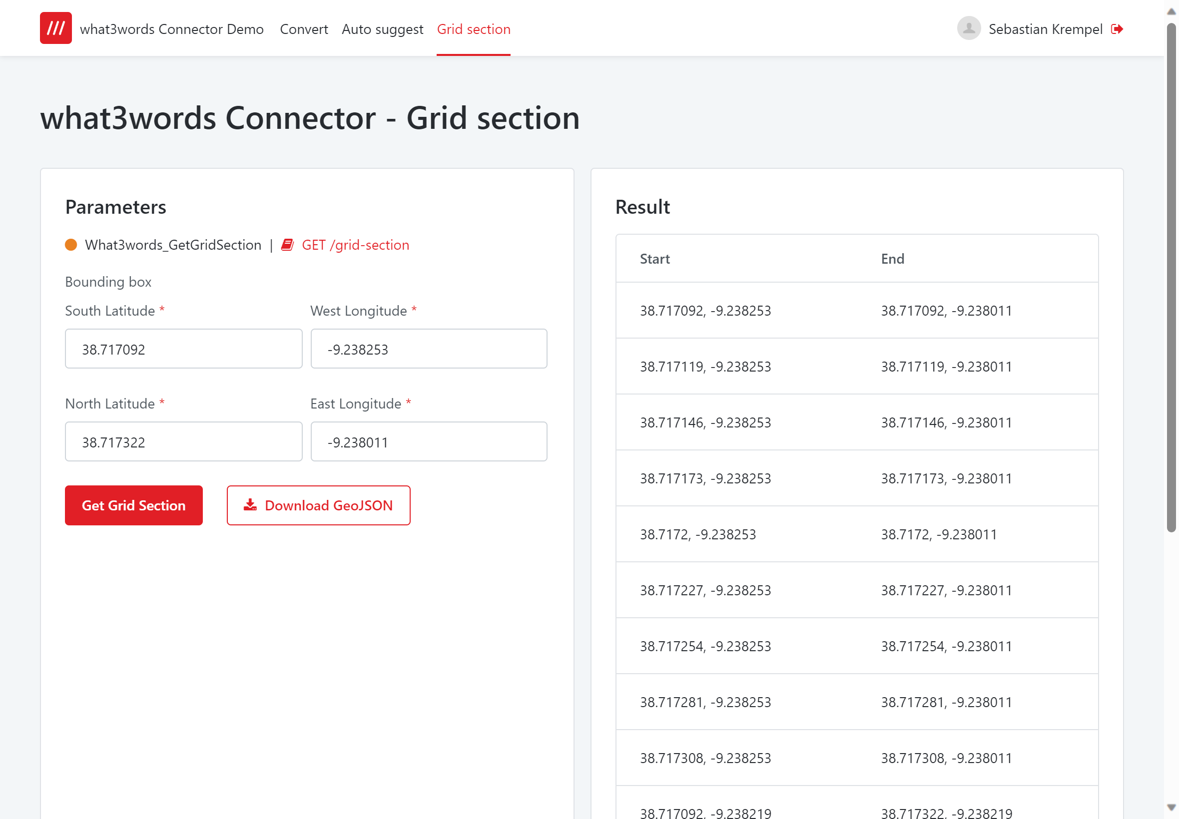Focus the West Longitude input field

(x=429, y=349)
